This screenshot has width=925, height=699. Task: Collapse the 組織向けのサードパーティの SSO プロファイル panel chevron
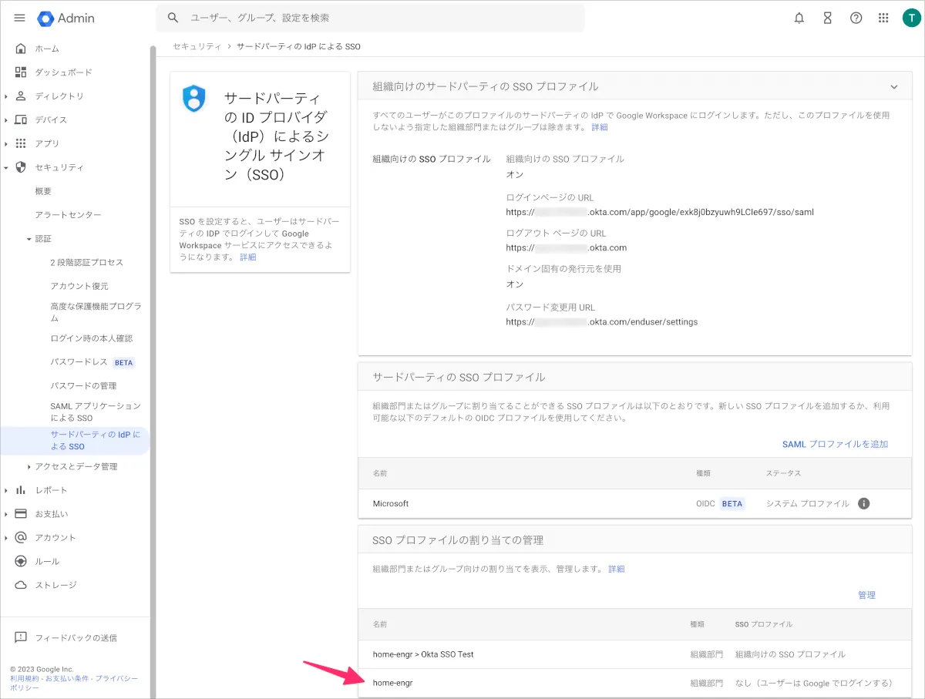pyautogui.click(x=894, y=87)
